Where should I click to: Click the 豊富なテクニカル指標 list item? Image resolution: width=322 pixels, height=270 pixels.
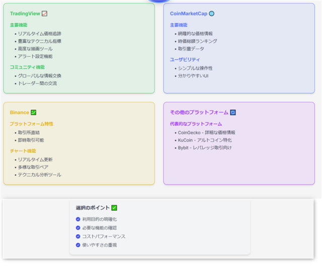click(39, 41)
